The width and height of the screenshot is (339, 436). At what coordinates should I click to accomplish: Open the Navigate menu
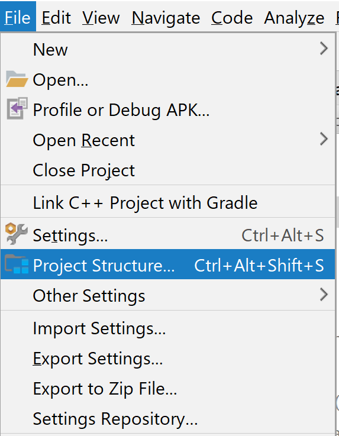tap(166, 18)
